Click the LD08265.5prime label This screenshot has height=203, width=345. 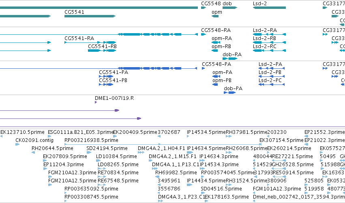(118, 165)
